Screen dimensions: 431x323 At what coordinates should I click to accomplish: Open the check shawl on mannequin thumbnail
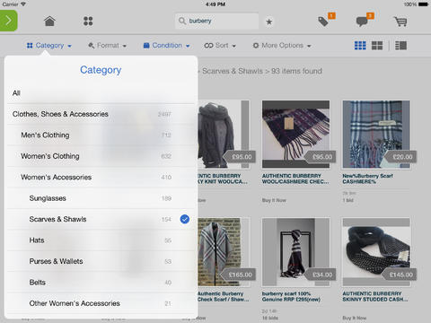tap(224, 252)
